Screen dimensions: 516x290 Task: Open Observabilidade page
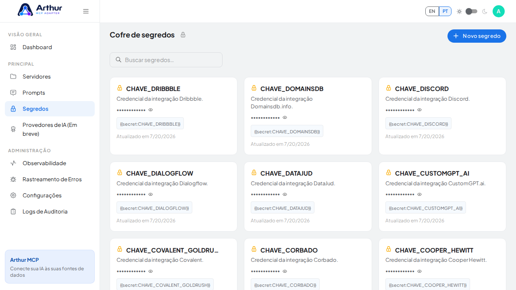[50, 163]
